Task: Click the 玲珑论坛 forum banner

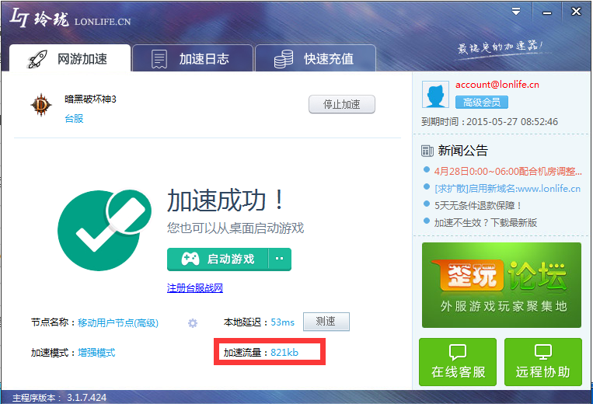Action: coord(501,284)
